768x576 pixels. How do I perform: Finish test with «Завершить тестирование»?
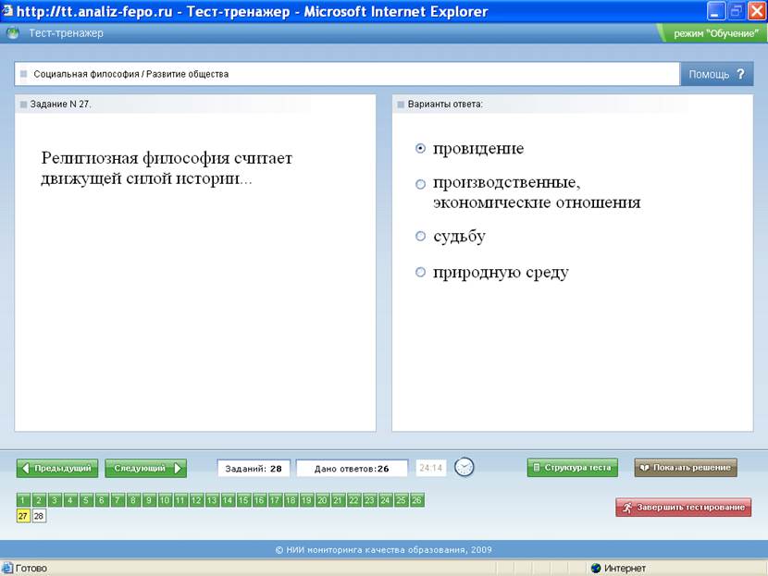click(x=683, y=508)
